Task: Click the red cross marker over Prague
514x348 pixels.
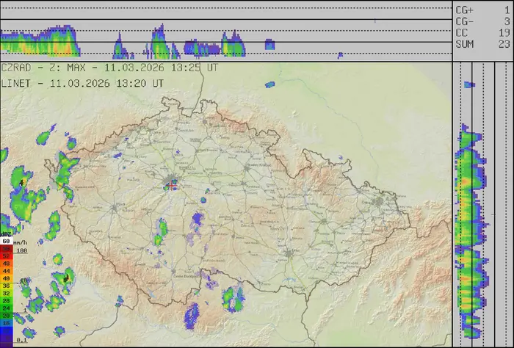Action: [x=172, y=186]
